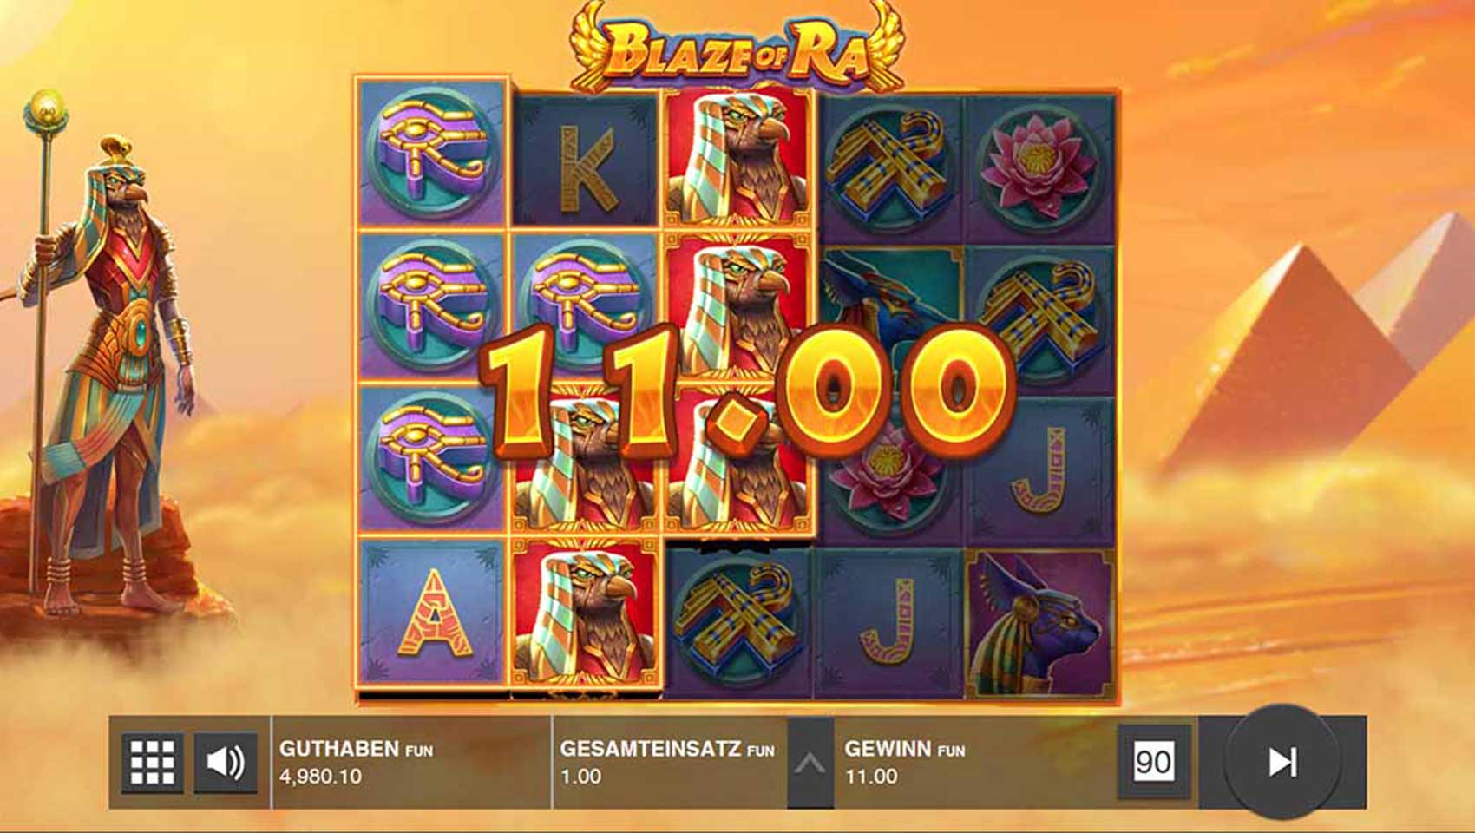Click the top-right pink lotus flower symbol
The height and width of the screenshot is (833, 1475).
(1039, 166)
